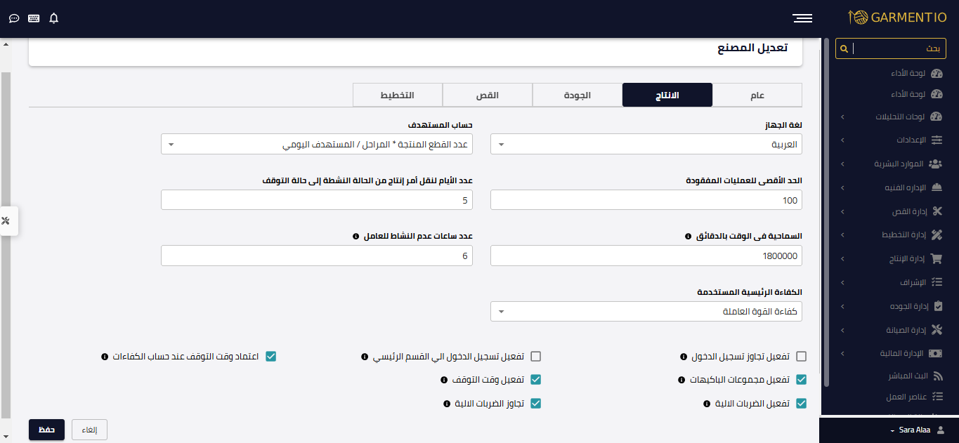Image resolution: width=959 pixels, height=443 pixels.
Task: Uncheck تجاوز الضربات الالية checkbox
Action: point(536,404)
